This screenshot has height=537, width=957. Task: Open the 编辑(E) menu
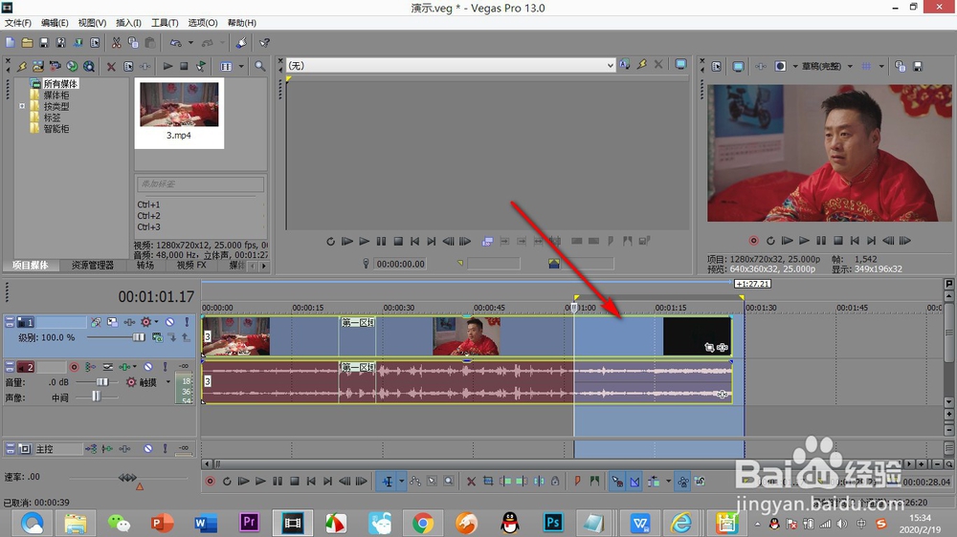(55, 23)
